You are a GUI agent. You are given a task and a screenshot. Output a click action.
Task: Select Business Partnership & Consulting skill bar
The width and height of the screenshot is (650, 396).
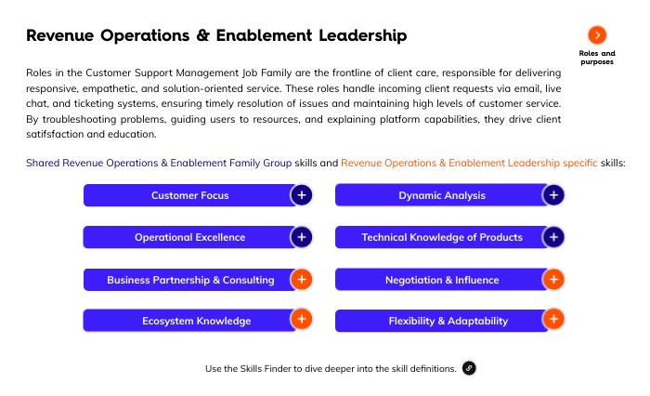(189, 280)
